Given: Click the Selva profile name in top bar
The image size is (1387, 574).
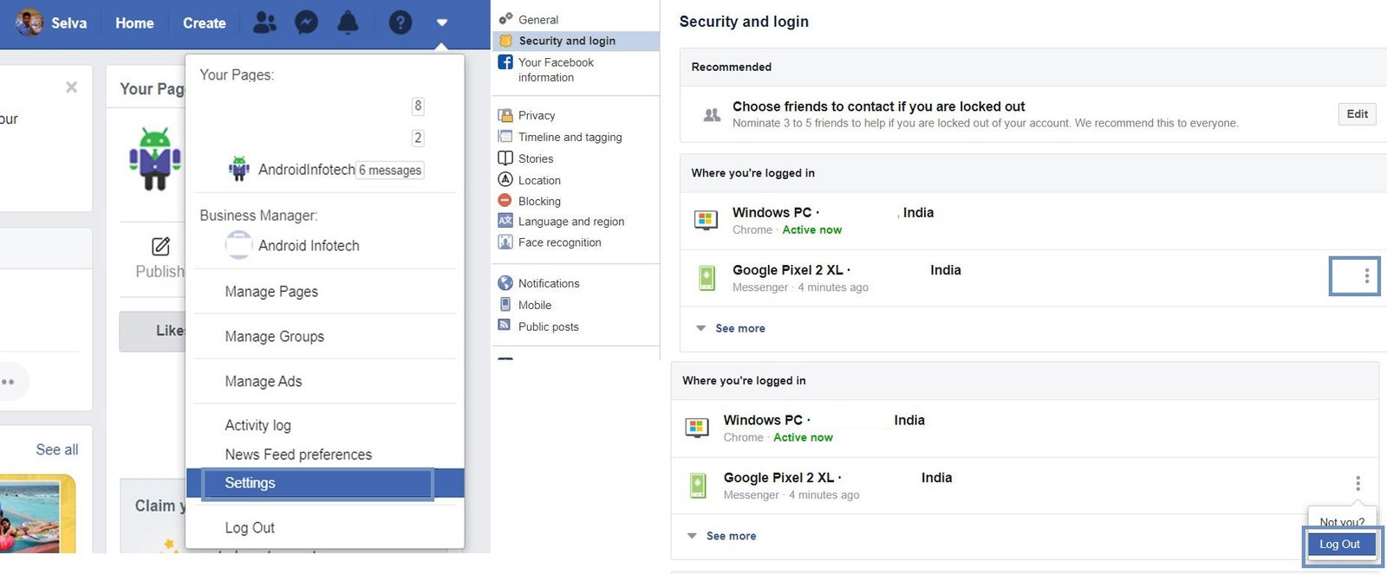Looking at the screenshot, I should click(68, 23).
